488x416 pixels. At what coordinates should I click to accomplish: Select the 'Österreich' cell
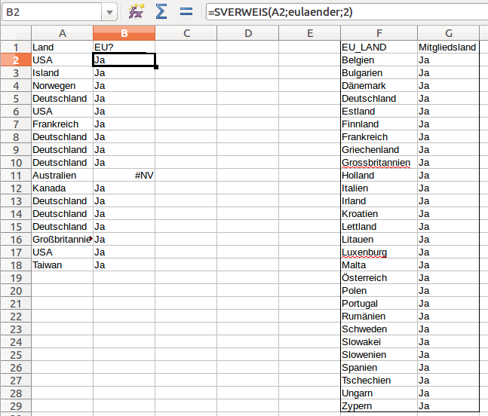[379, 278]
